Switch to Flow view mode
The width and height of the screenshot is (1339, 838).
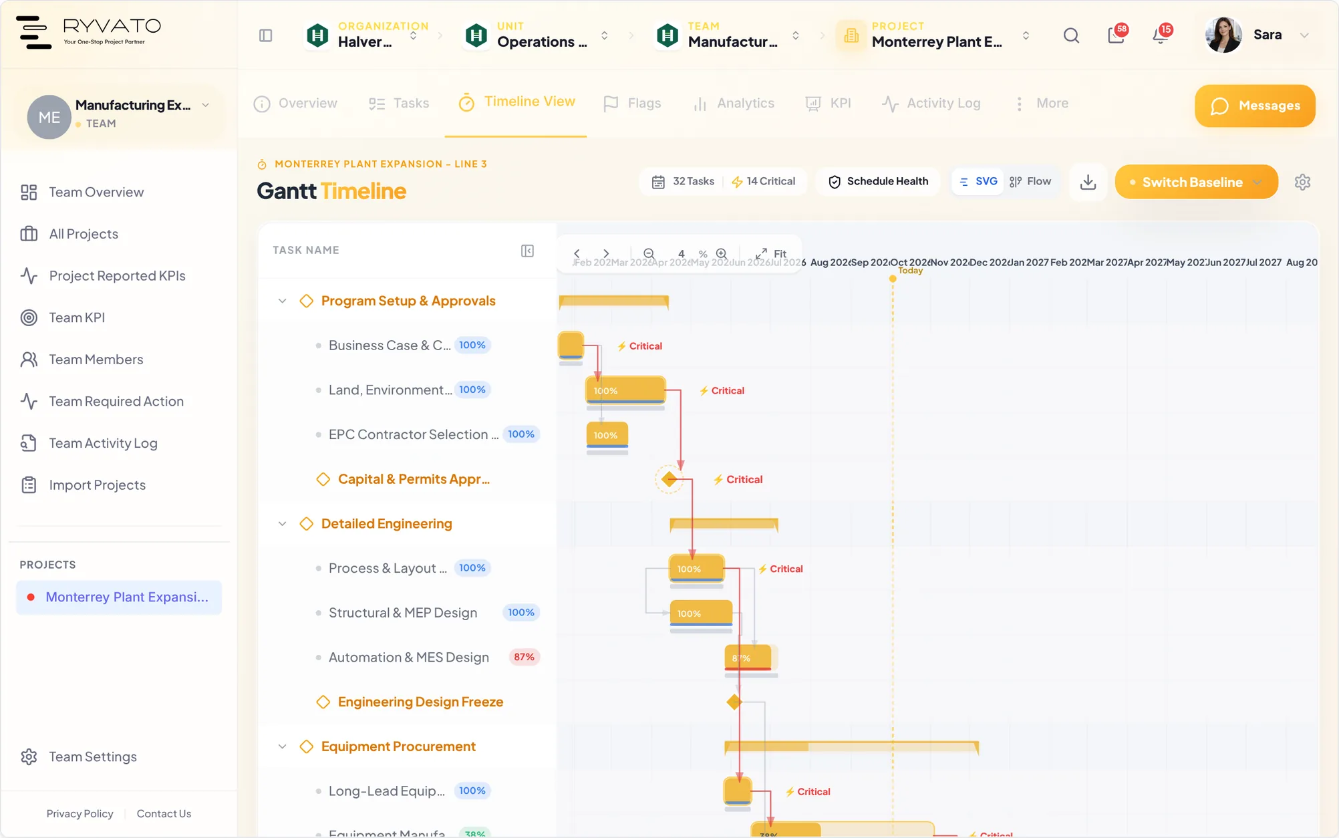click(x=1030, y=182)
